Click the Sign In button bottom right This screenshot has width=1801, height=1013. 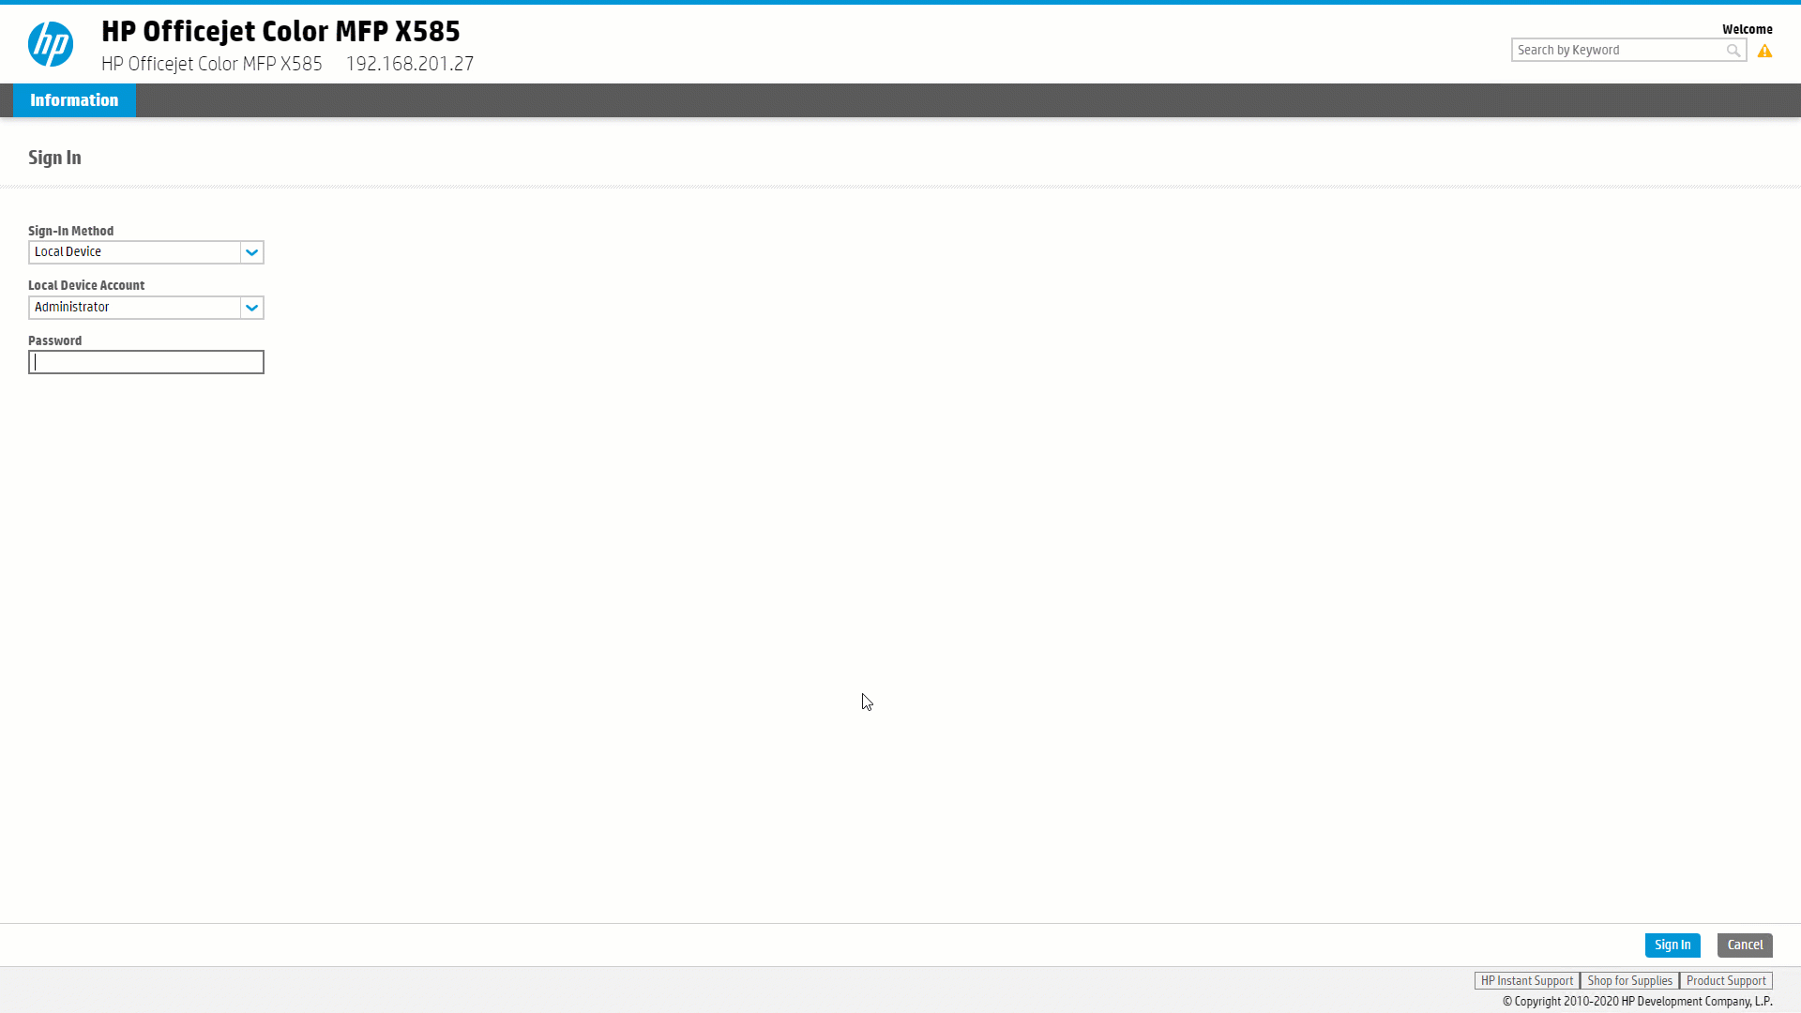(1672, 944)
